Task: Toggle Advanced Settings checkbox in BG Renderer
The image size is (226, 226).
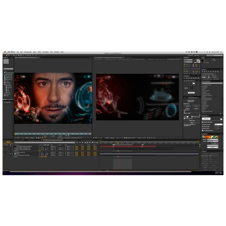Action: click(202, 122)
